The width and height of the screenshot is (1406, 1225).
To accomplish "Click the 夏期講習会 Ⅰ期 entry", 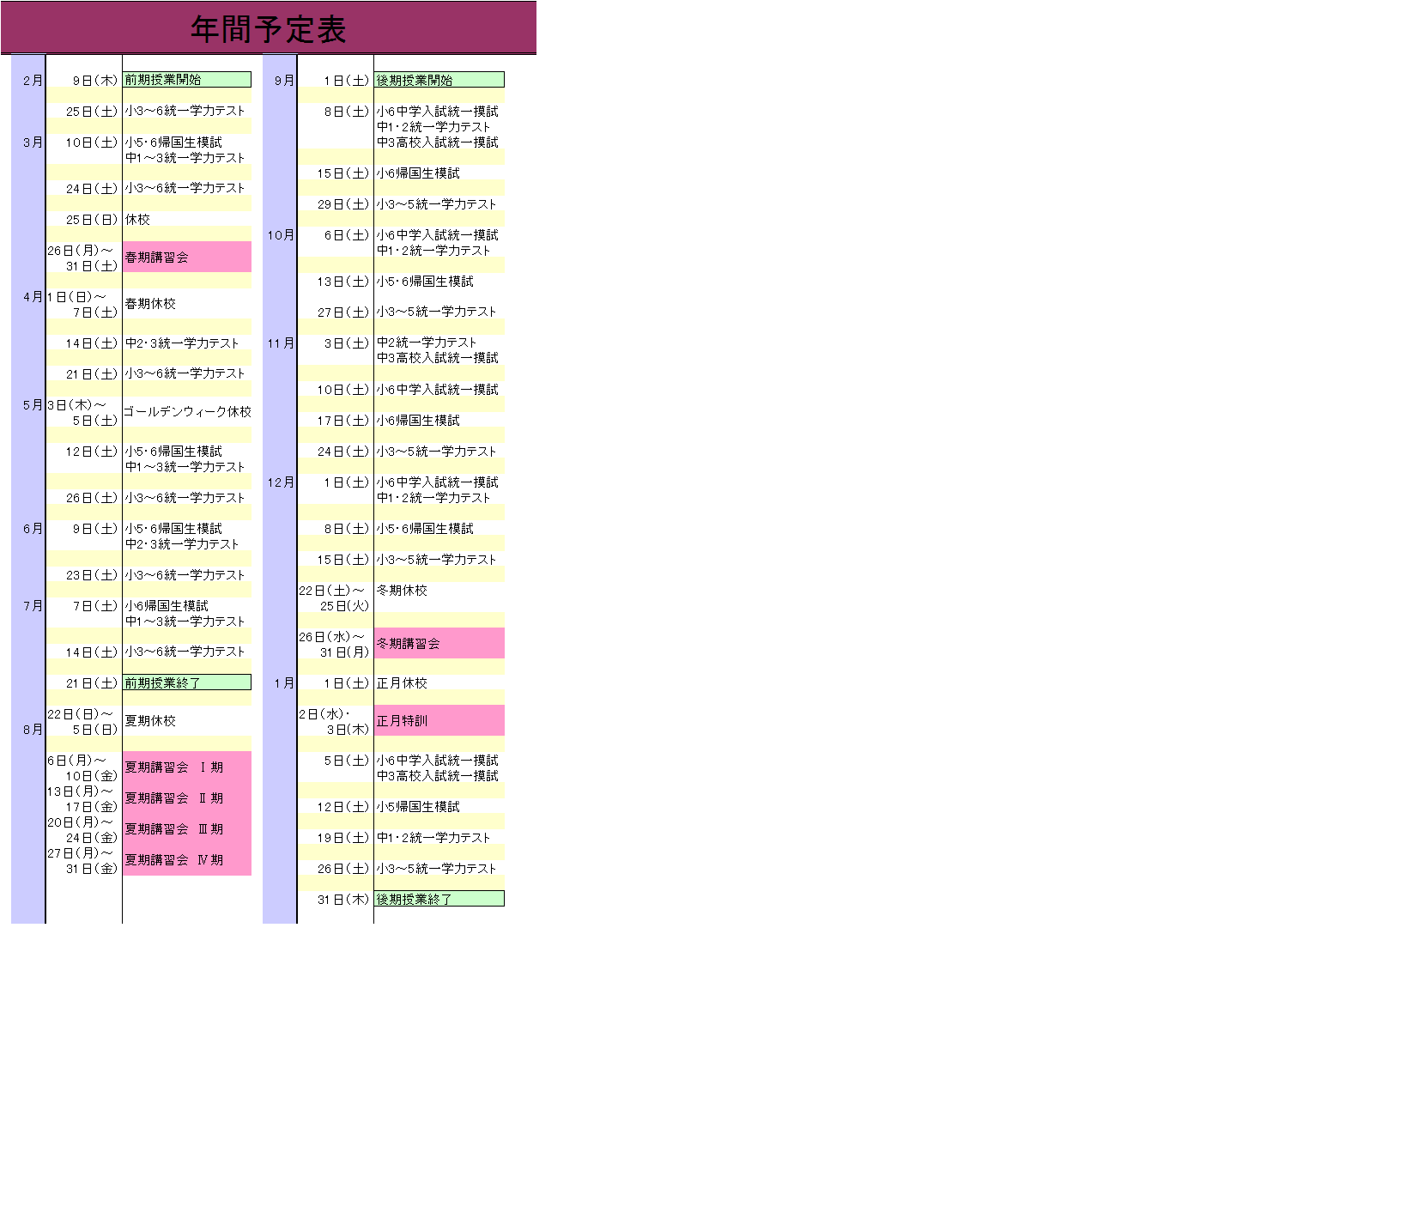I will click(186, 767).
